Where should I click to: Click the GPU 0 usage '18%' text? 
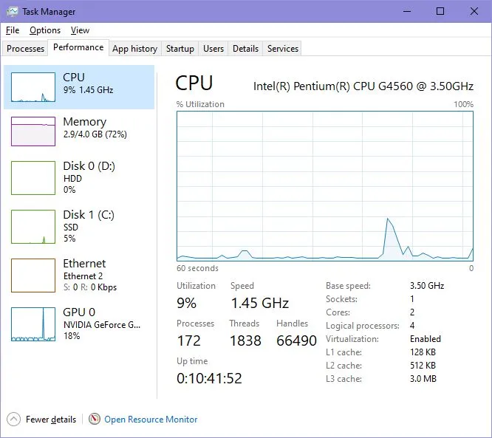pos(72,336)
